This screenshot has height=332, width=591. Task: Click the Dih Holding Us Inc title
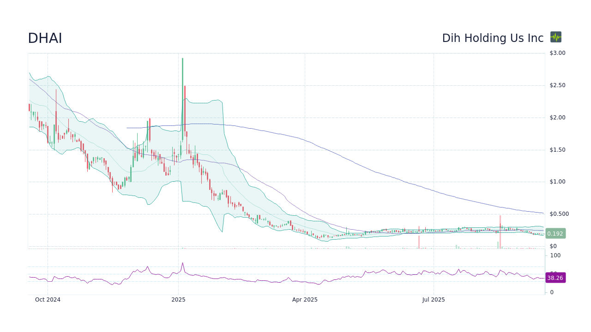(493, 38)
